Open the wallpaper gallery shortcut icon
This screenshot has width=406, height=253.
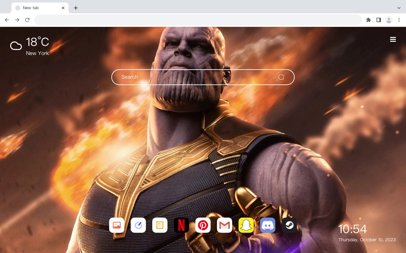pos(117,225)
